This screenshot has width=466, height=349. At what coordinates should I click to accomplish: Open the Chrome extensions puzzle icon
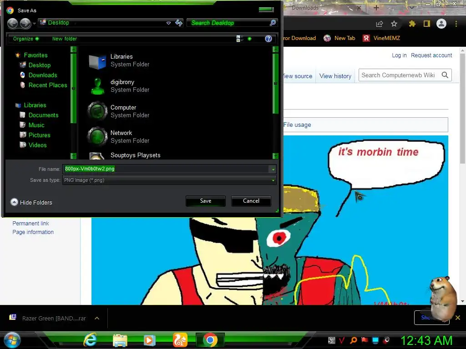(x=412, y=24)
